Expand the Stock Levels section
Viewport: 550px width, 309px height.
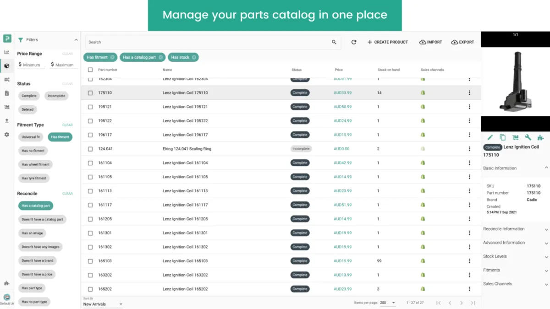pos(516,256)
